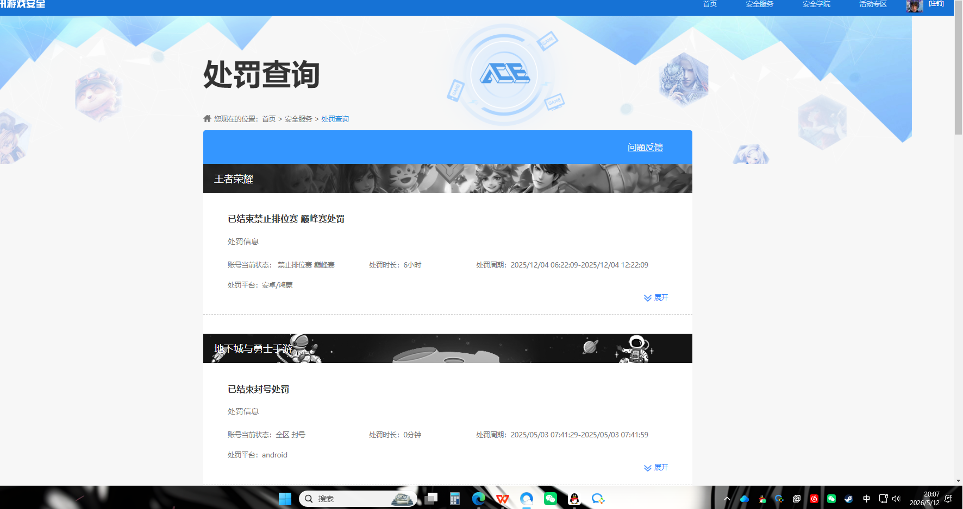Click 处罚周期 2025/12/04 date range text
This screenshot has width=963, height=509.
tap(562, 265)
